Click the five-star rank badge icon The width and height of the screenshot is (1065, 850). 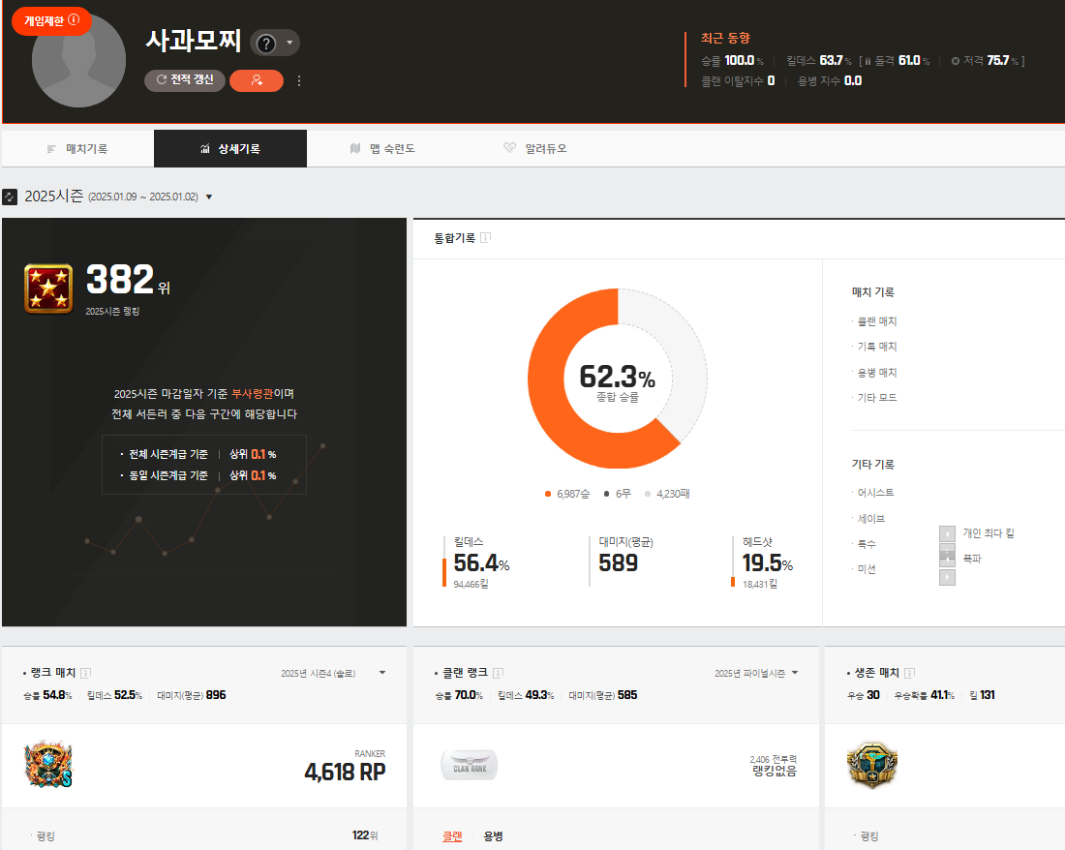click(x=47, y=289)
